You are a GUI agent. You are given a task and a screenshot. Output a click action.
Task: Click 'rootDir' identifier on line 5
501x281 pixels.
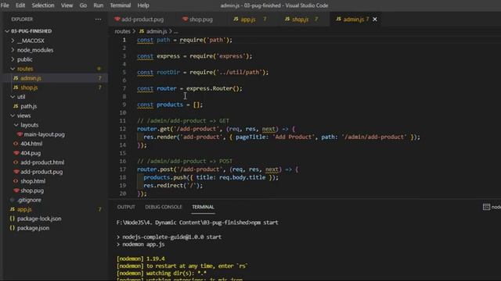click(x=168, y=73)
